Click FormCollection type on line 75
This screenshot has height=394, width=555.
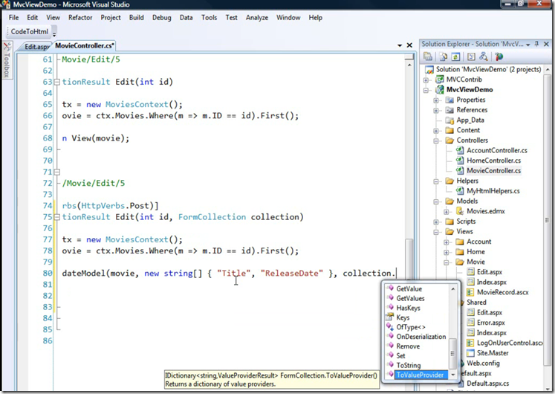212,217
